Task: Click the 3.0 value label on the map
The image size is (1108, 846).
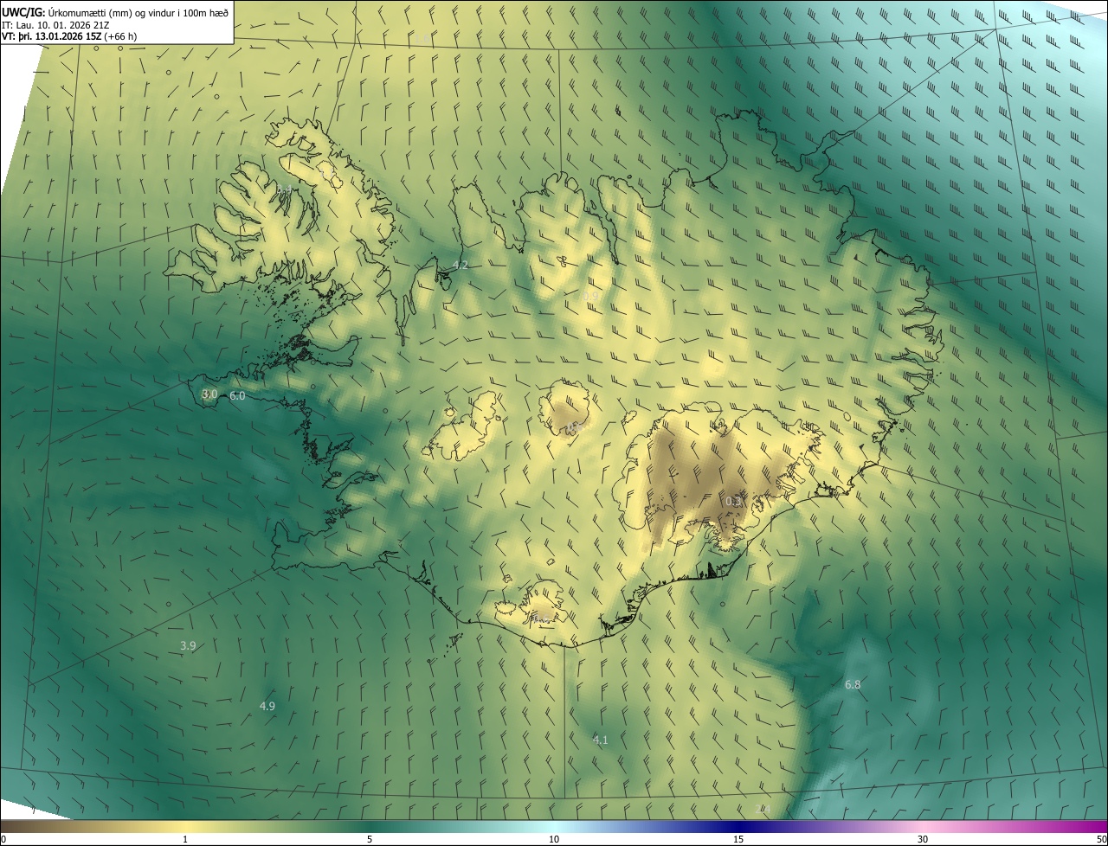Action: click(x=209, y=394)
